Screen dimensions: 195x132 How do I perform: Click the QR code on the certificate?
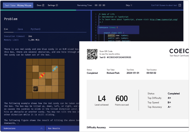point(92,54)
